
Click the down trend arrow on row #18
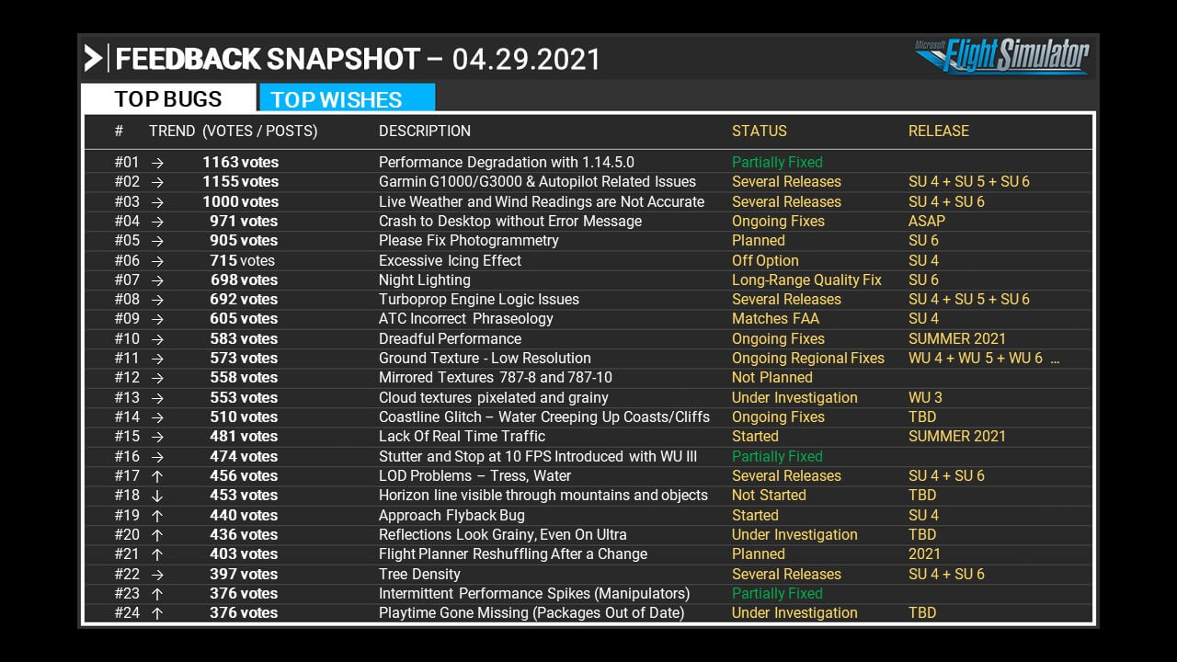(157, 496)
